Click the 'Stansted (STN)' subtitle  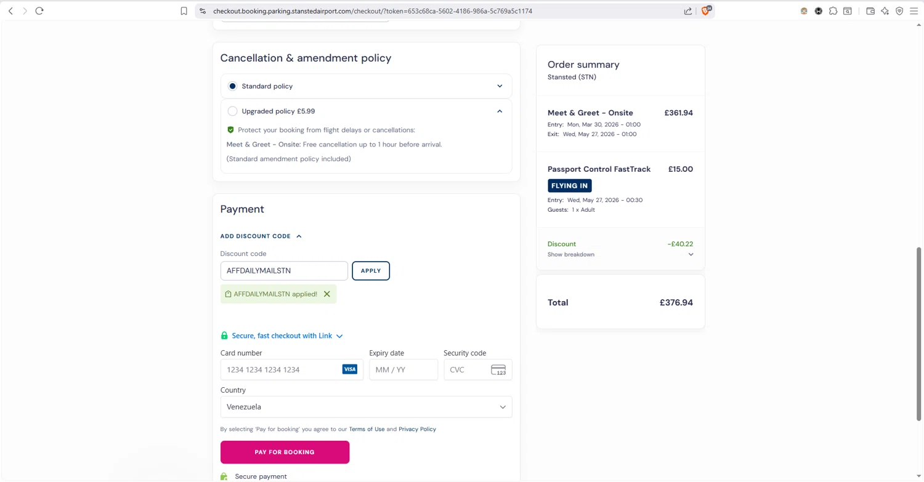click(572, 78)
